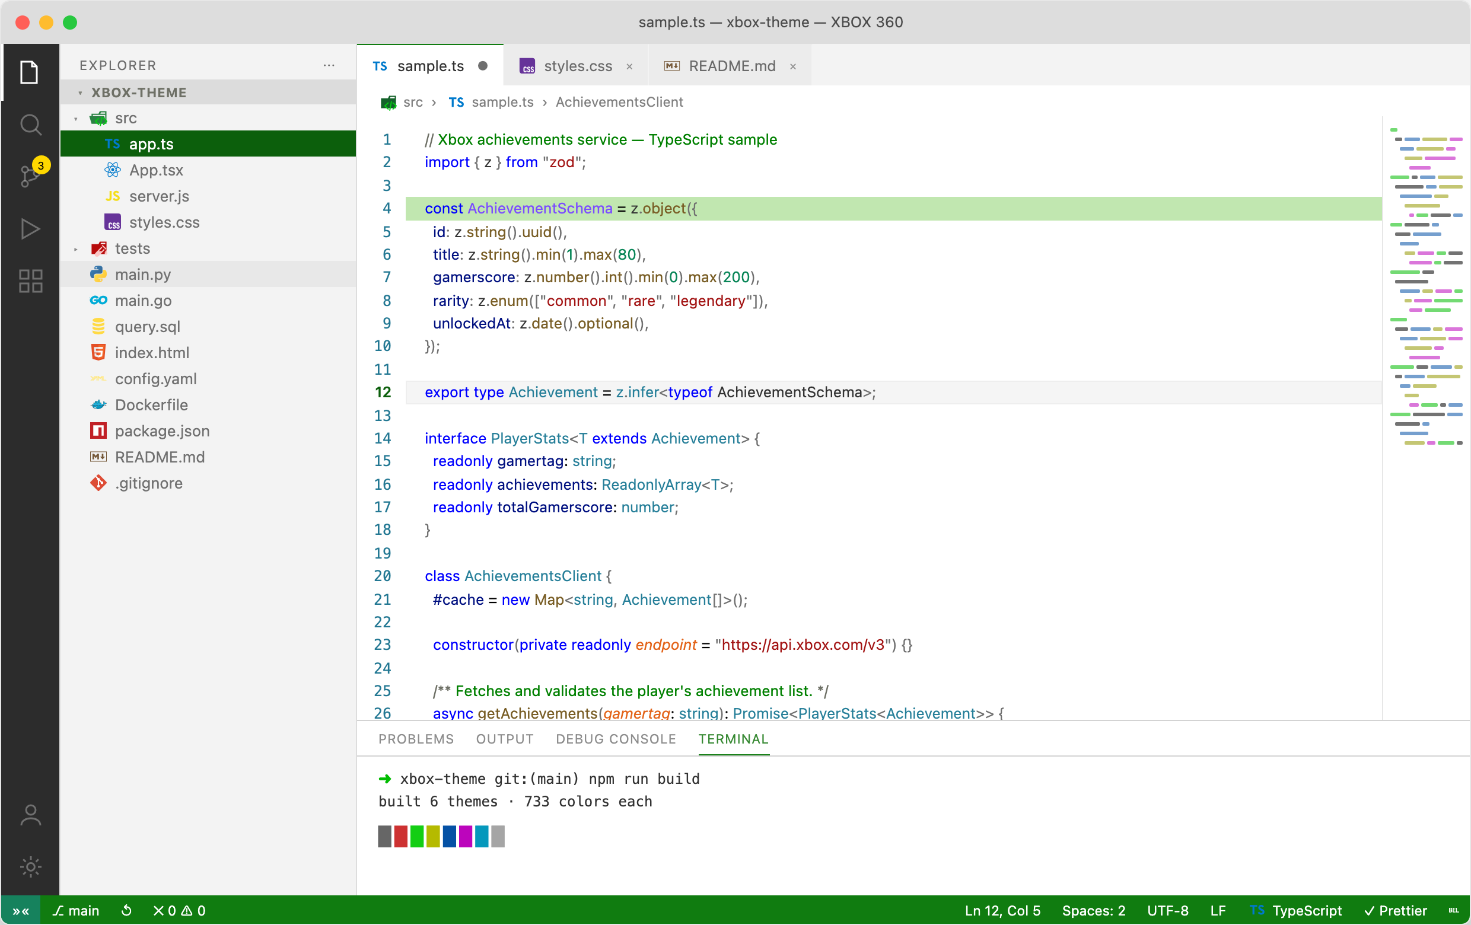
Task: Click the magenta terminal color swatch
Action: pyautogui.click(x=466, y=836)
